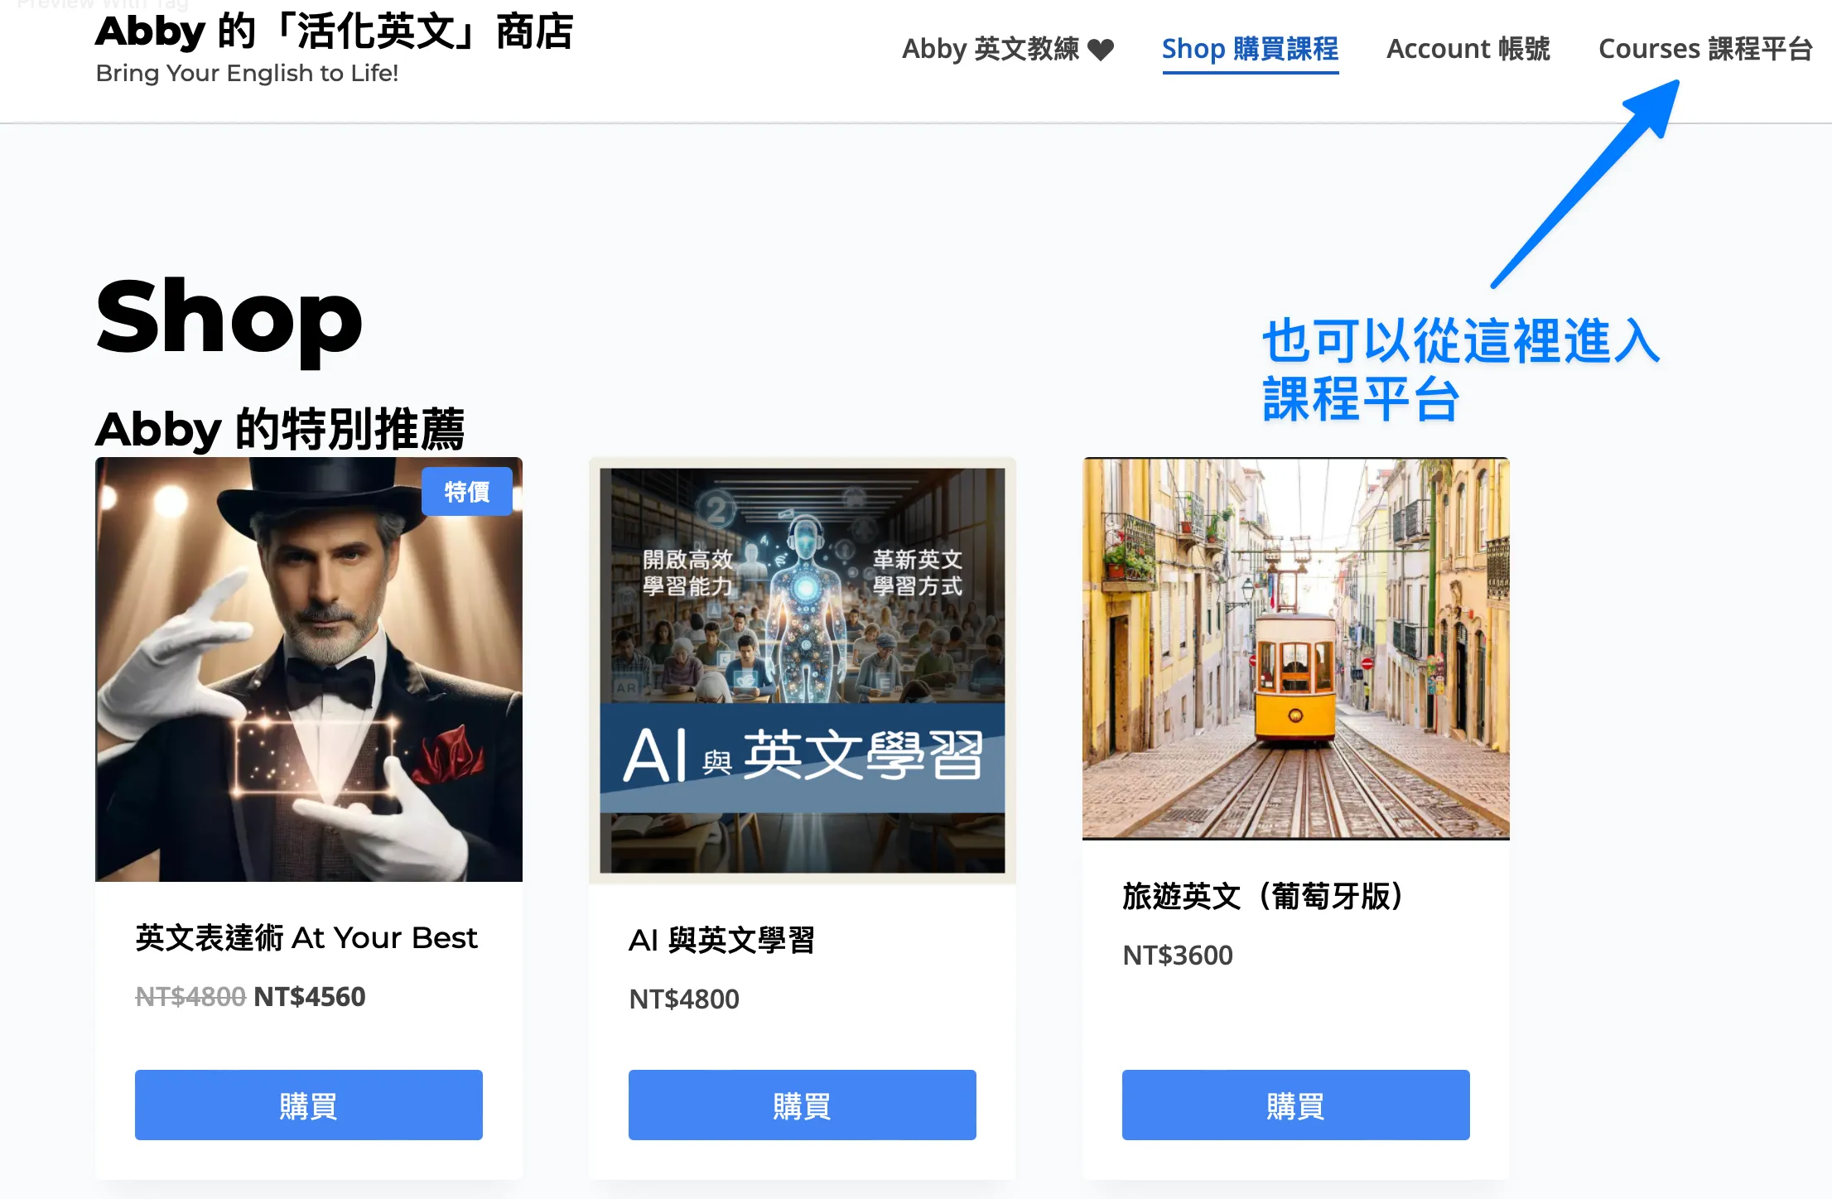Click the NT$3600 price of the travel course
Screen dimensions: 1832x1199
click(1178, 955)
